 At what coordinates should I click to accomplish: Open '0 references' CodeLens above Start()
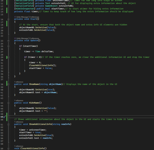pyautogui.click(x=34, y=17)
